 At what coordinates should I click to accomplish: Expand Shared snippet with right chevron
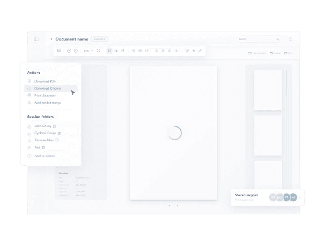pyautogui.click(x=300, y=197)
